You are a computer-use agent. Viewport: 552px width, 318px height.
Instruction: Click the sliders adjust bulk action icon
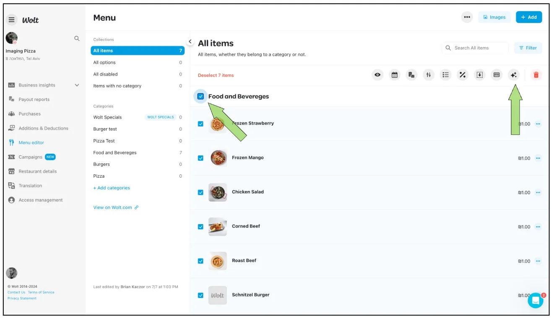coord(428,75)
